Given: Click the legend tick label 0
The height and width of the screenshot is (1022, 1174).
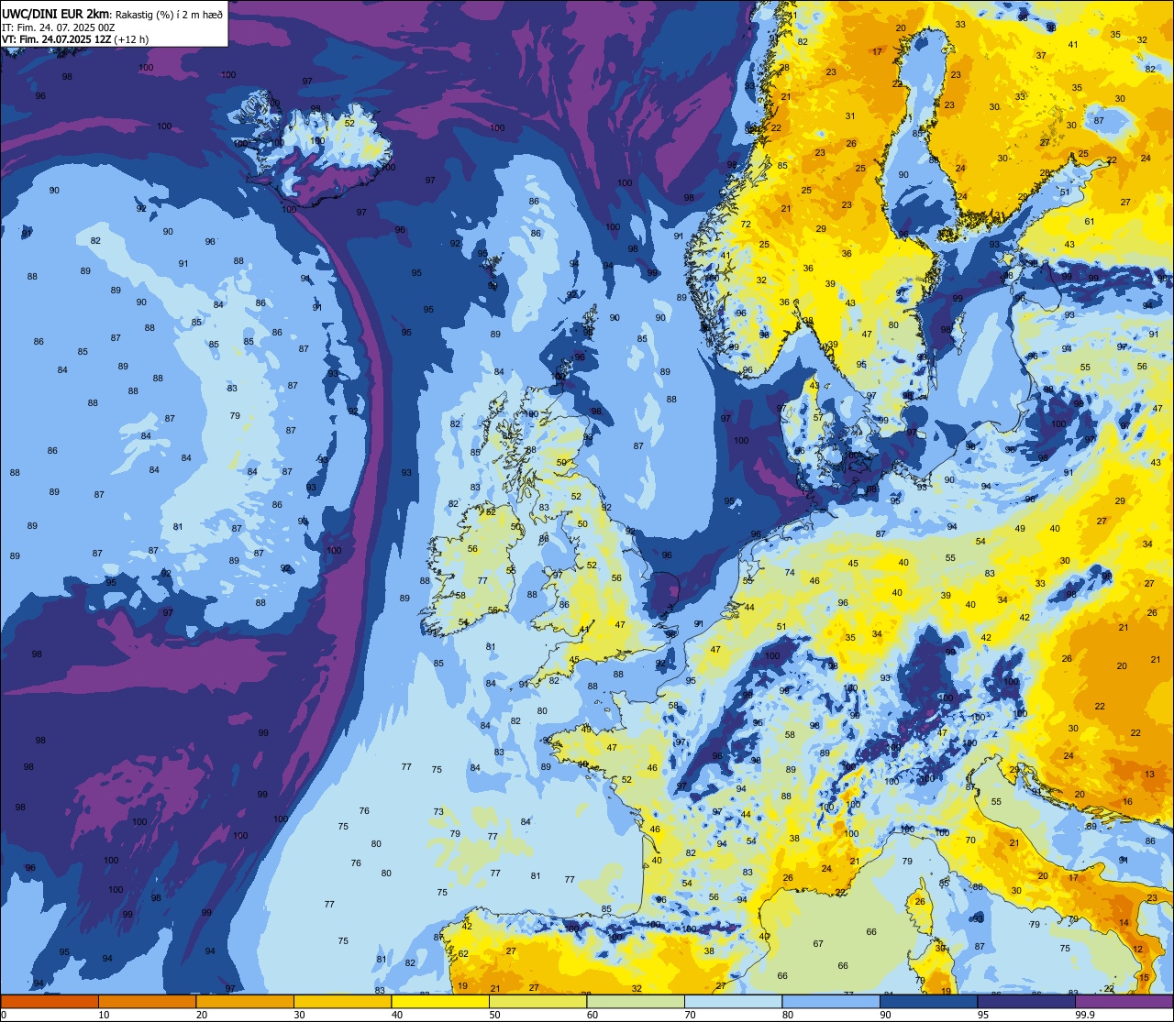Looking at the screenshot, I should (x=5, y=1015).
